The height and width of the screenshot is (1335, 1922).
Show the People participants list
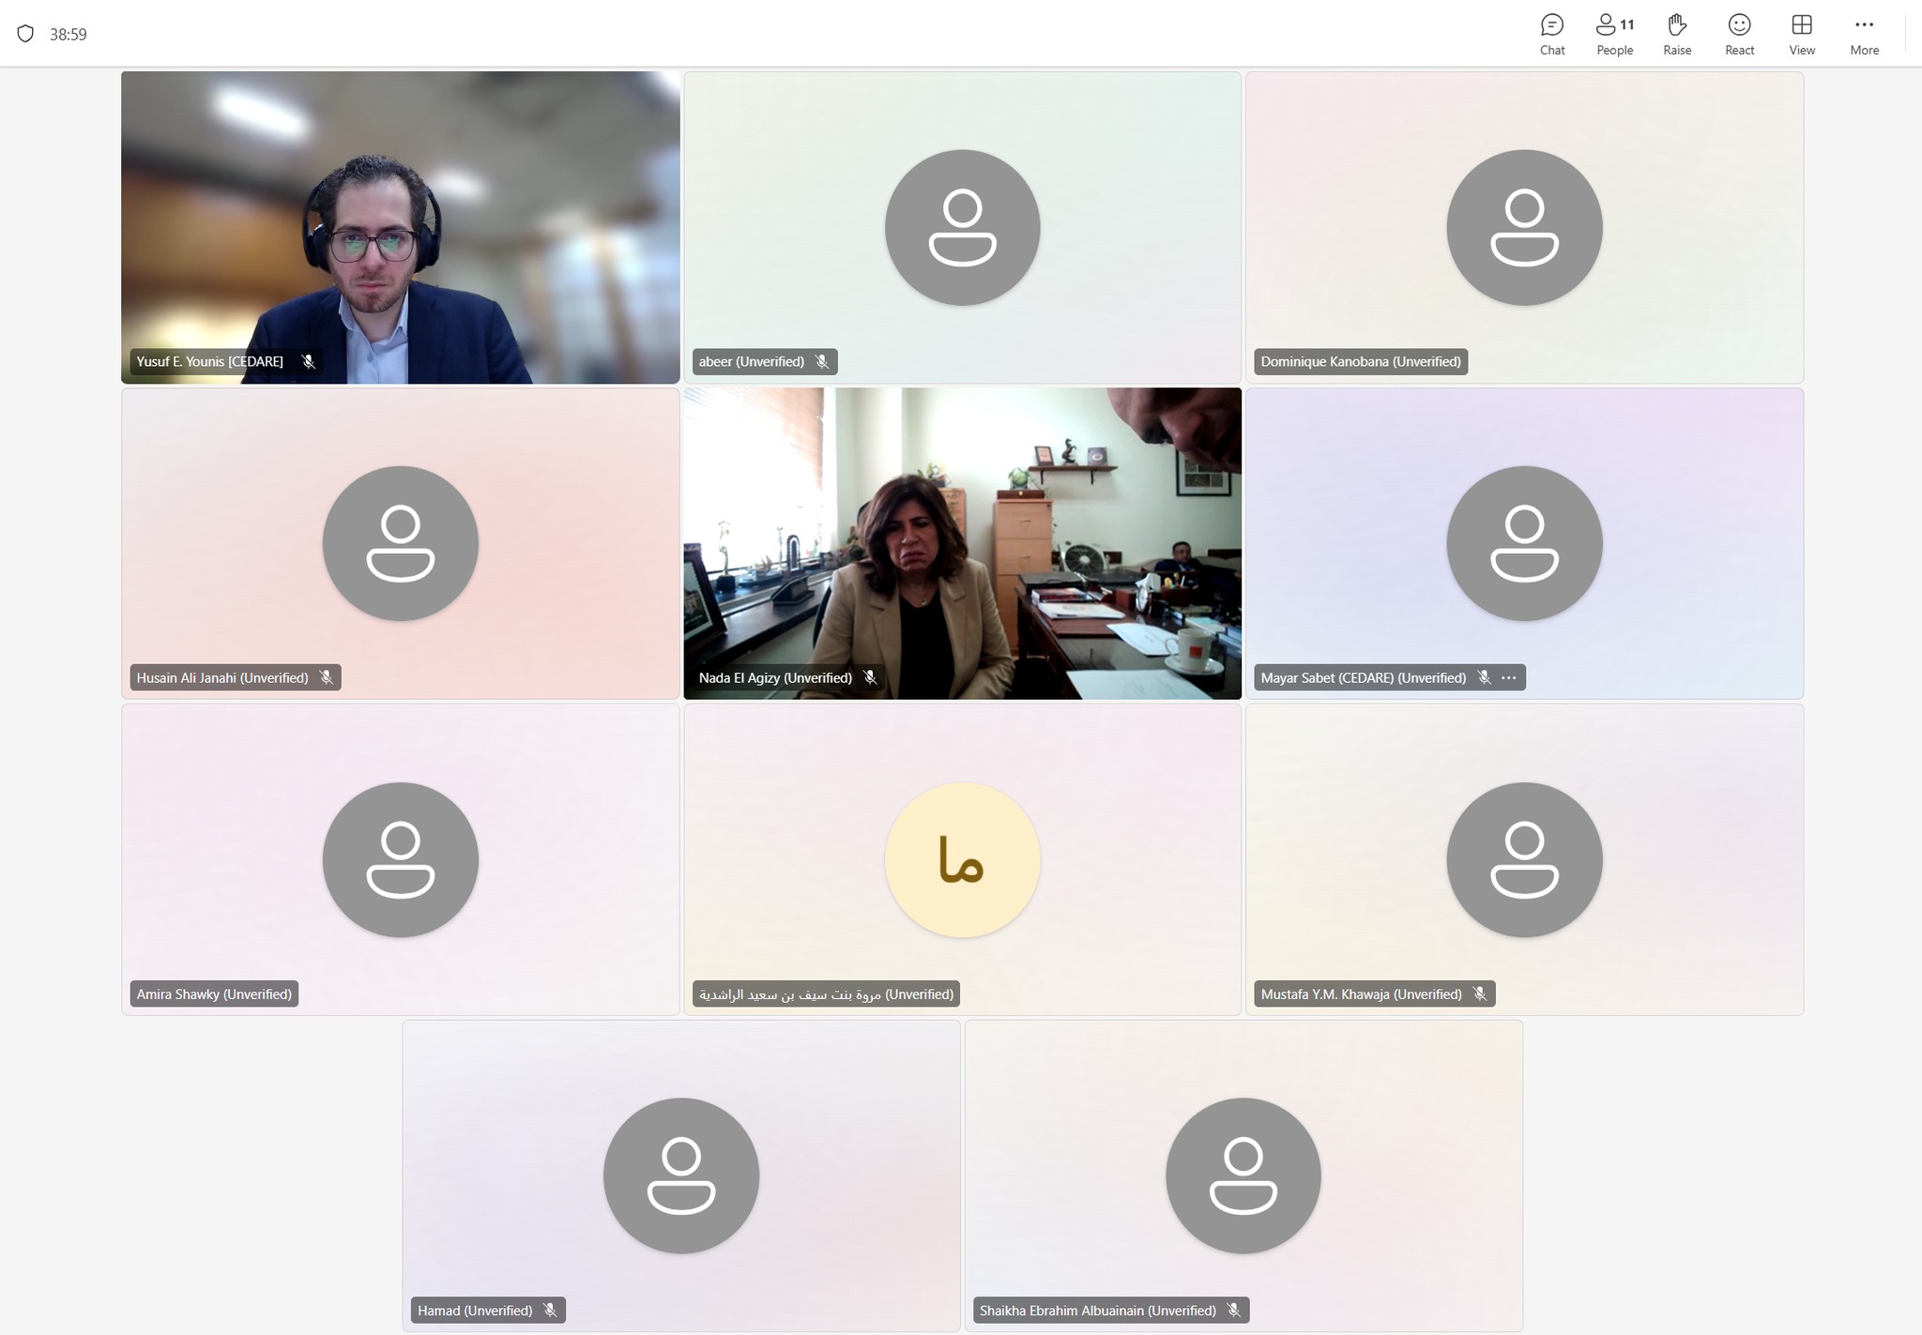click(1614, 35)
